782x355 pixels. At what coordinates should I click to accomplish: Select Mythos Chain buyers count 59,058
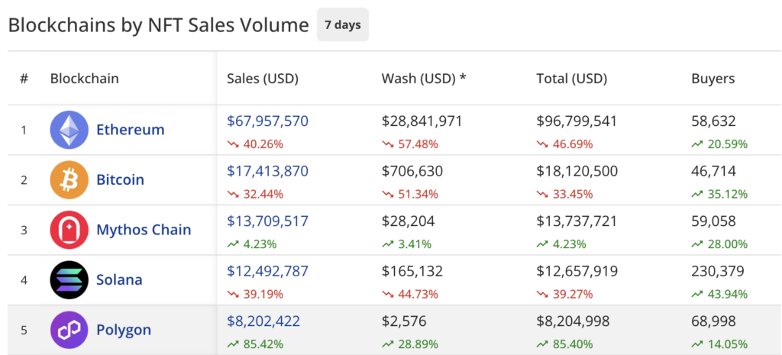(714, 221)
